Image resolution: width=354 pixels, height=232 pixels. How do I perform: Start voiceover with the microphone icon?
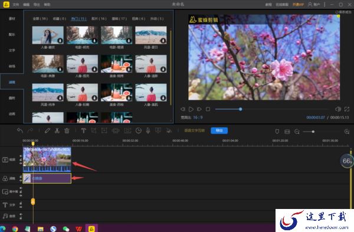[x=148, y=130]
